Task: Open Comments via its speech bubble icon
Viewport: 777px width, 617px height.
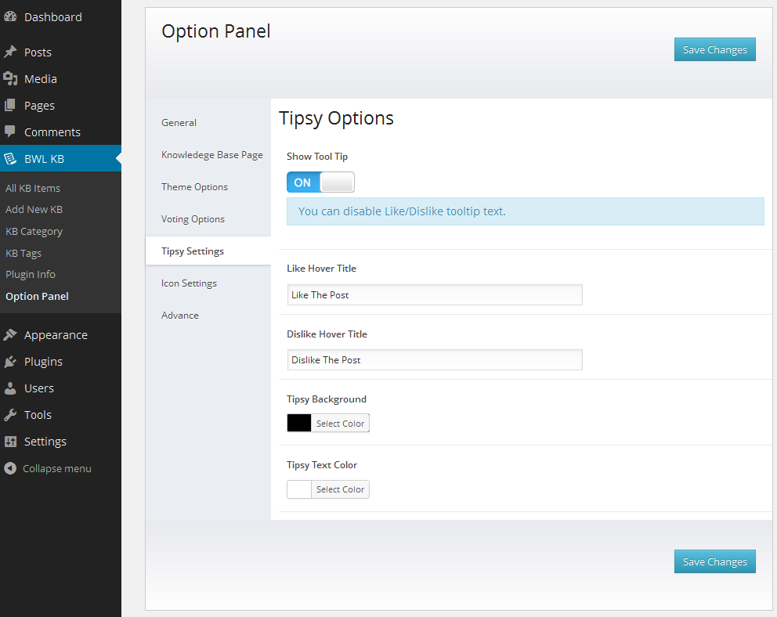Action: pyautogui.click(x=11, y=132)
